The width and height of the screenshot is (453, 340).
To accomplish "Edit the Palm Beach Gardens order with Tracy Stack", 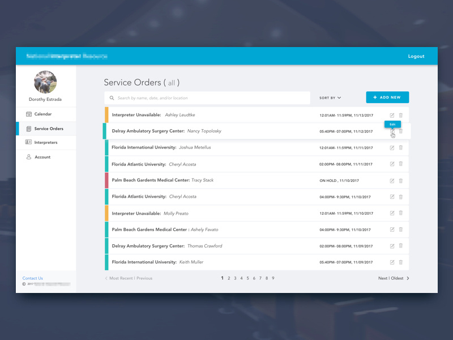I will click(392, 180).
